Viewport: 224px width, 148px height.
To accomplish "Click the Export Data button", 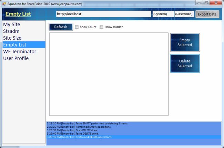I will tap(207, 14).
